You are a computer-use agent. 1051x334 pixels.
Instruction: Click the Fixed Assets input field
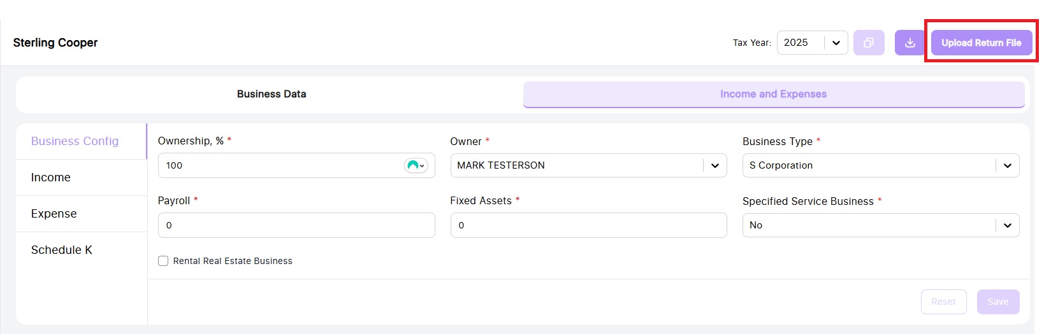coord(588,225)
